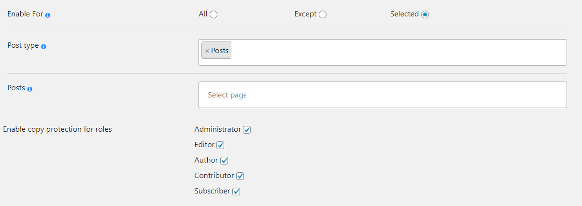The width and height of the screenshot is (582, 206).
Task: Click the Administrator label text
Action: point(217,129)
